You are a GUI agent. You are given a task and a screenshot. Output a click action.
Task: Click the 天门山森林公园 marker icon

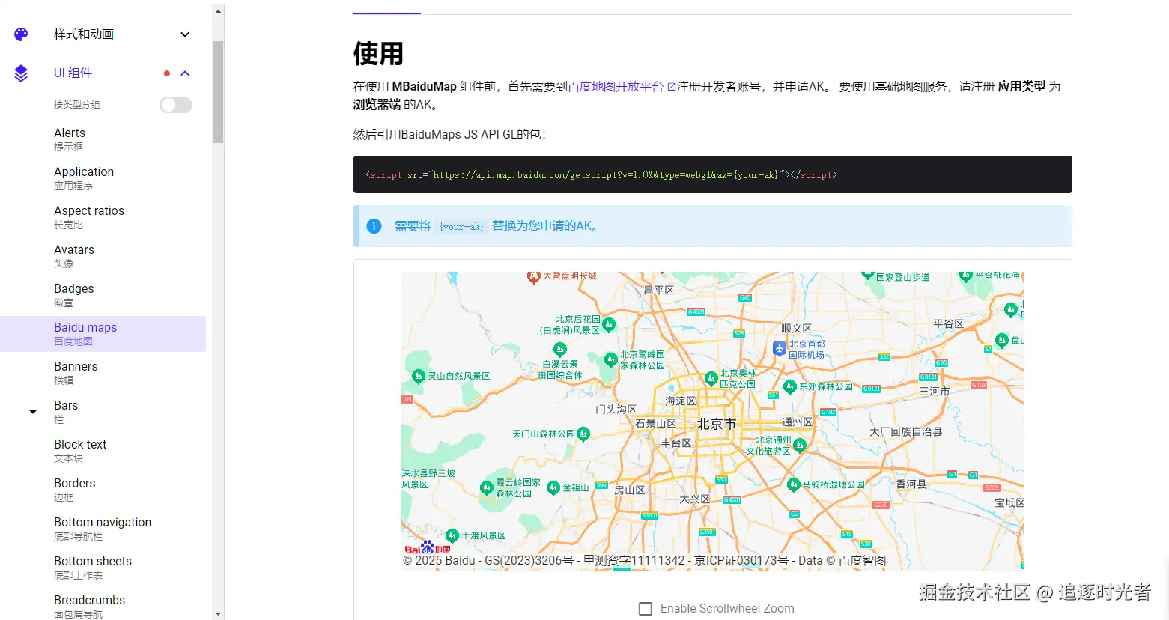click(x=583, y=434)
